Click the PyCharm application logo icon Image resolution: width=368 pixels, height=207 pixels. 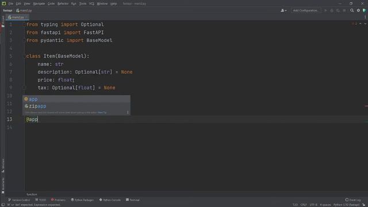4,3
